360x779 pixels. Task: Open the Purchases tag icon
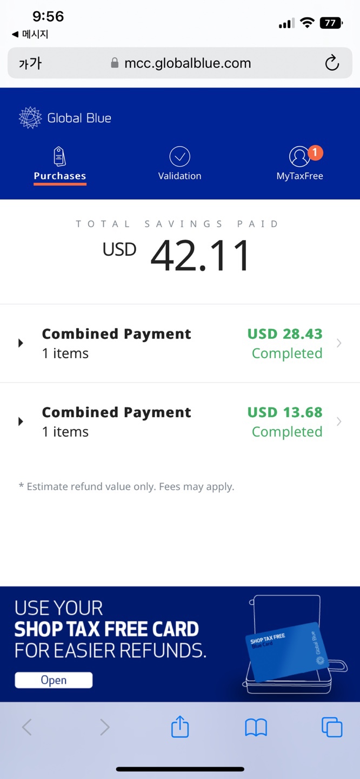(59, 157)
